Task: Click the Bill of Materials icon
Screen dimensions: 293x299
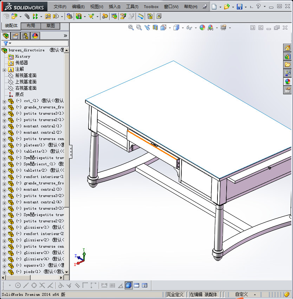Action: (114, 17)
